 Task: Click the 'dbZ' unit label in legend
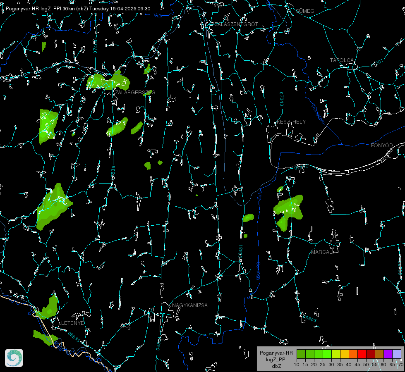coord(276,366)
